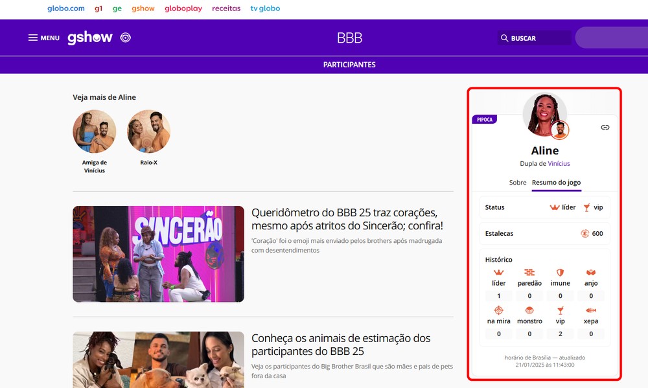648x388 pixels.
Task: Open the pets article thumbnail
Action: [158, 359]
